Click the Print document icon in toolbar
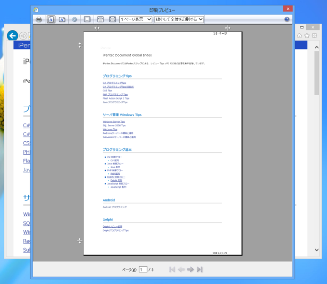327x284 pixels. [39, 19]
